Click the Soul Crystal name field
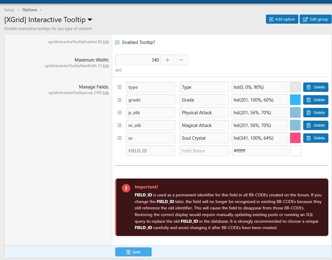 pyautogui.click(x=204, y=138)
